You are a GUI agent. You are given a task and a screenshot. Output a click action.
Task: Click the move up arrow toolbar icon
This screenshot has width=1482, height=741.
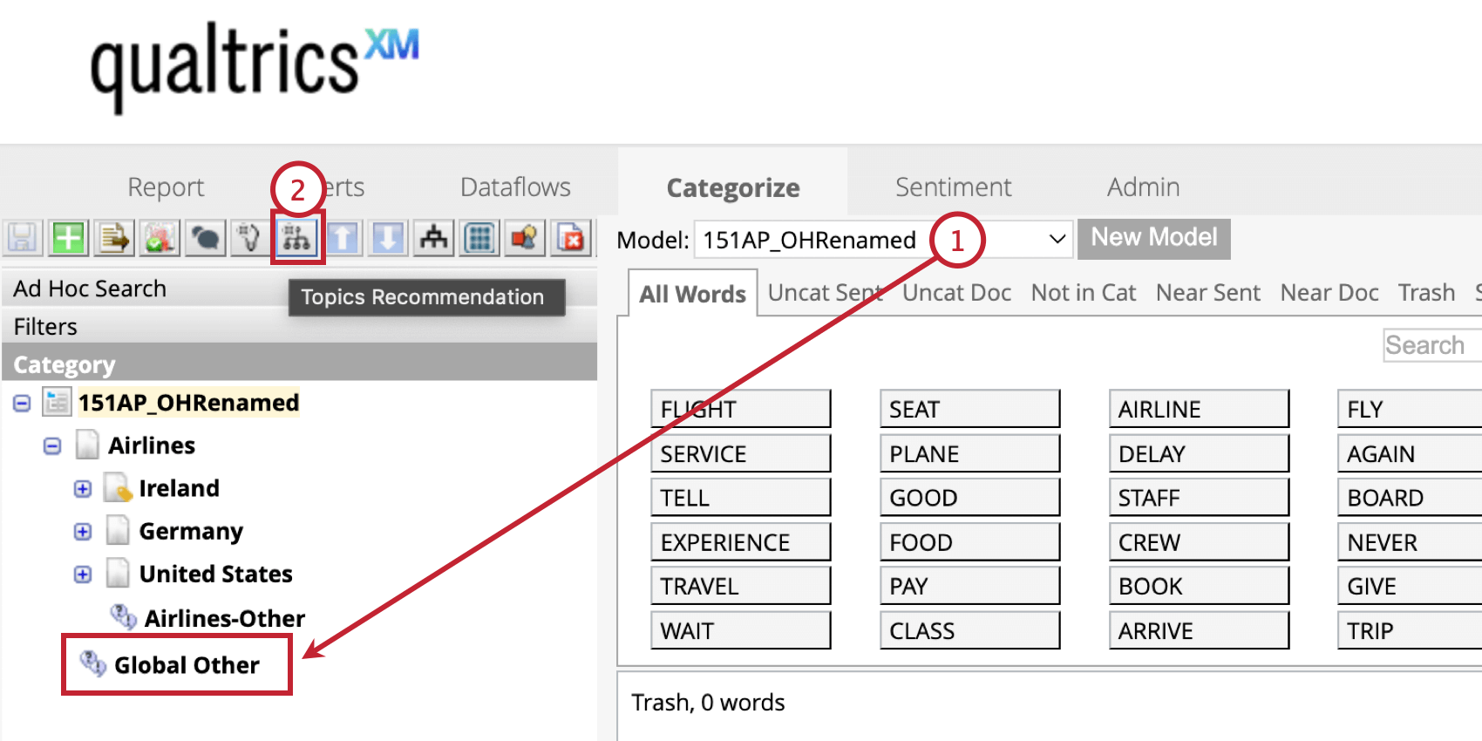[343, 238]
